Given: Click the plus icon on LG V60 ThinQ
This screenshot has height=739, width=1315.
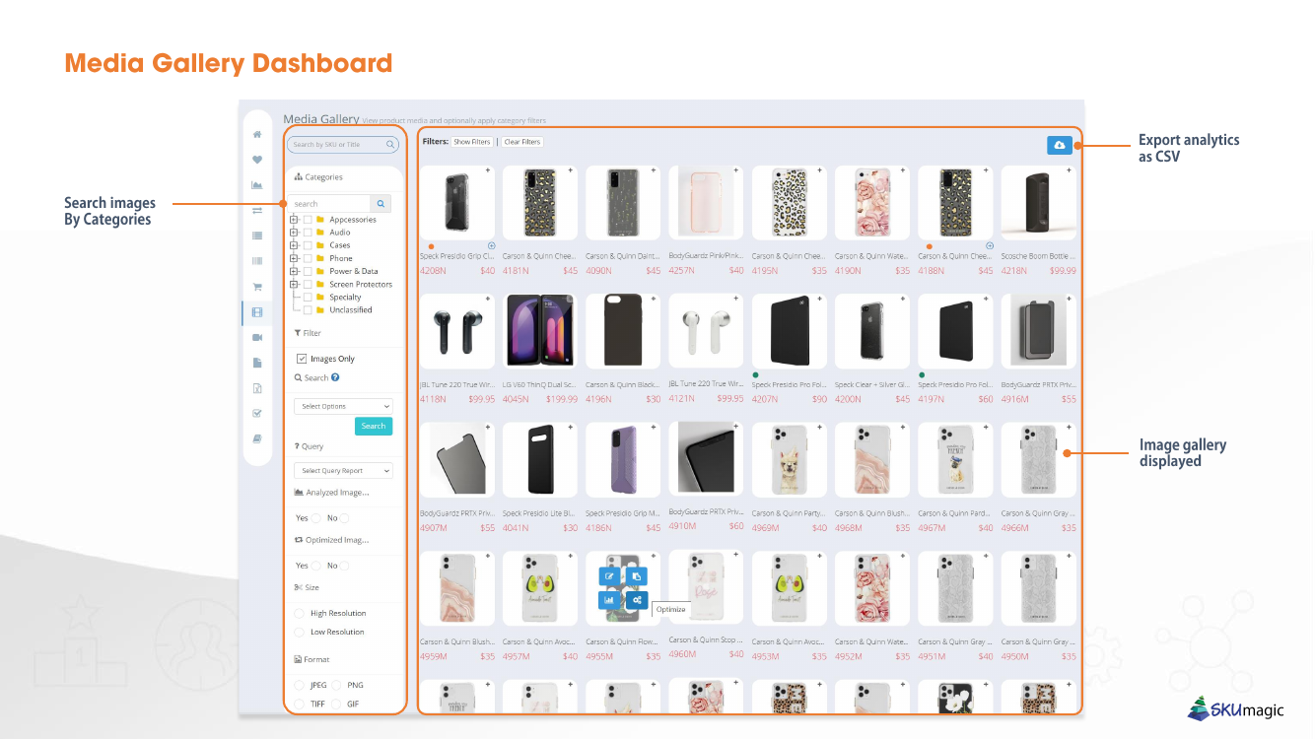Looking at the screenshot, I should pyautogui.click(x=570, y=299).
